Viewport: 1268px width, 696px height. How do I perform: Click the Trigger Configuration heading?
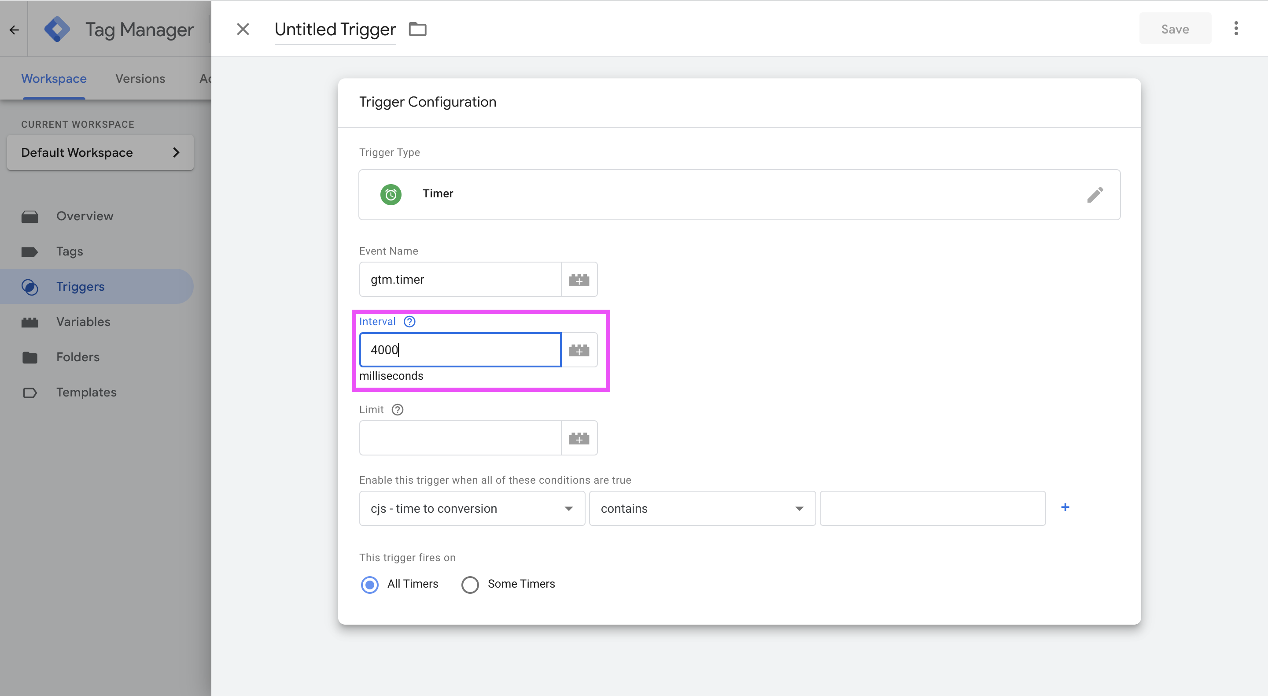[x=428, y=102]
